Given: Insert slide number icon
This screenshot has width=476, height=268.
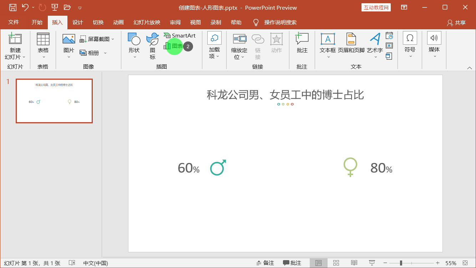Looking at the screenshot, I should pos(389,45).
